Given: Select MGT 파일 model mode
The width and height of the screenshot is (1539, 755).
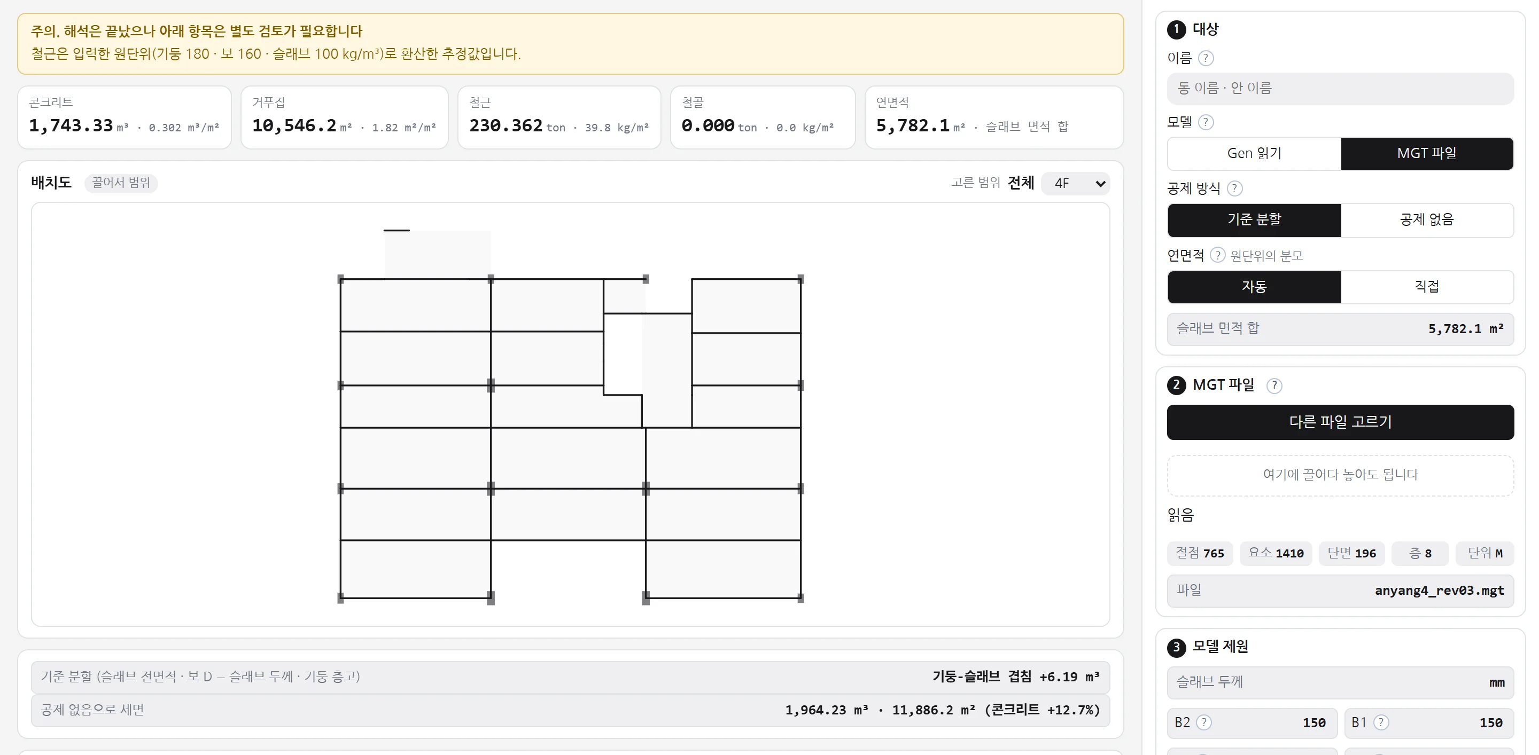Looking at the screenshot, I should coord(1427,153).
